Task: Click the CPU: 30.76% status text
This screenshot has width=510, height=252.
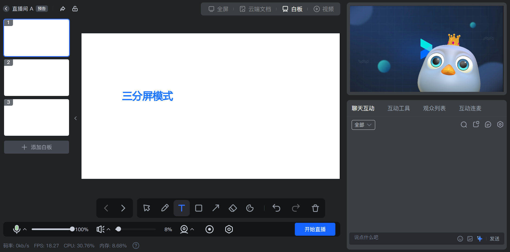Action: point(79,246)
